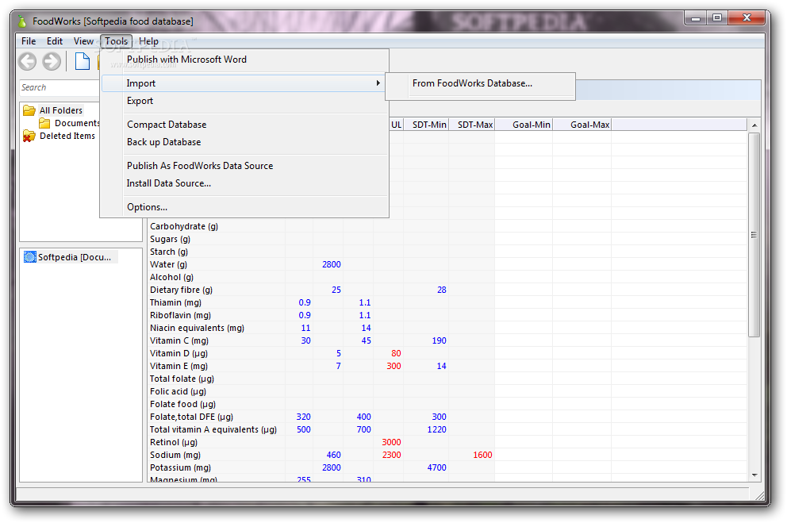Click the Back navigation arrow icon
Image resolution: width=787 pixels, height=523 pixels.
pyautogui.click(x=28, y=61)
